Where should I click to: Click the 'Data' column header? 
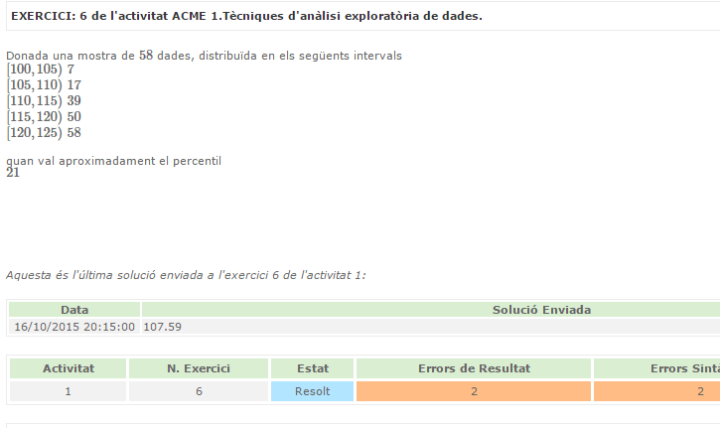point(74,310)
